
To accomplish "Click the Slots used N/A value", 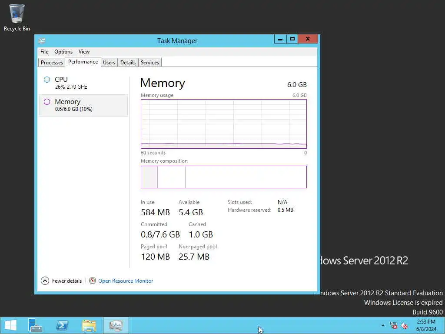I will coord(282,202).
